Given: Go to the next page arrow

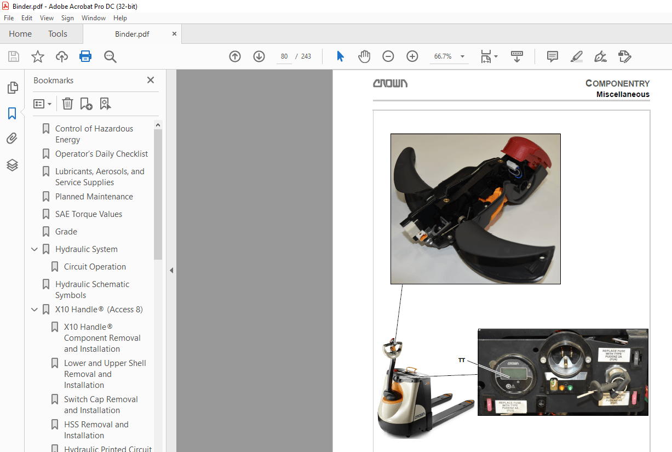Looking at the screenshot, I should 259,56.
